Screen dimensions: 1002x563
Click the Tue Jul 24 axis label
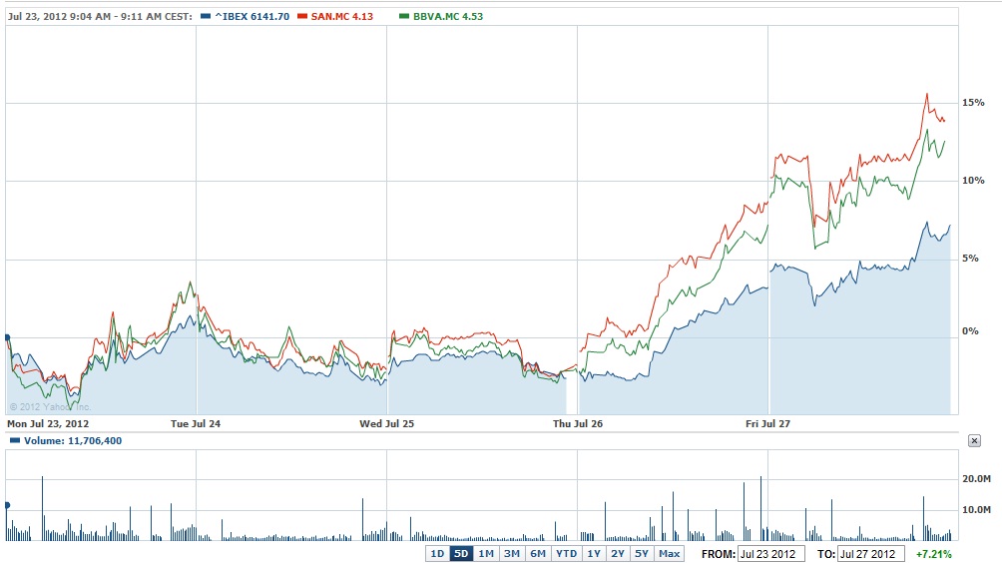(196, 423)
